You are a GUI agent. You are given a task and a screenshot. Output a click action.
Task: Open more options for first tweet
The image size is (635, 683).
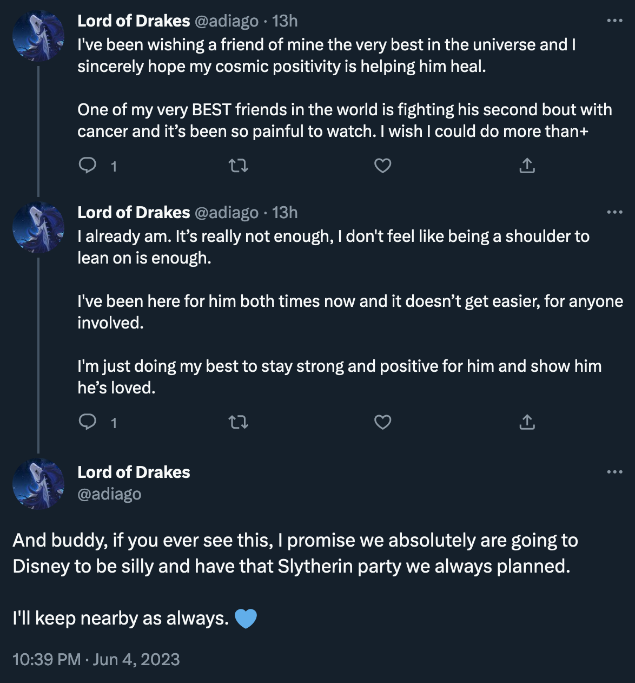614,21
